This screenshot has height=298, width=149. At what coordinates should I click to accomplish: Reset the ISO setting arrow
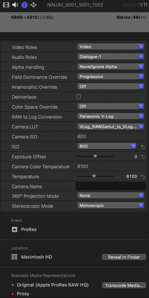click(x=143, y=147)
